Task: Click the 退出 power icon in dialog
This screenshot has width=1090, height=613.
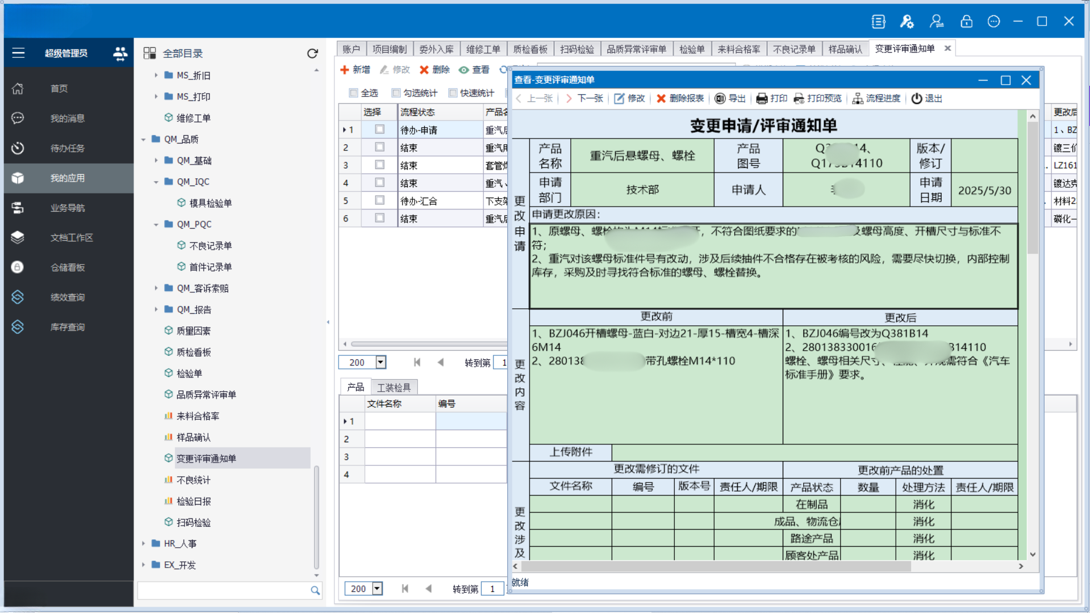Action: click(916, 99)
